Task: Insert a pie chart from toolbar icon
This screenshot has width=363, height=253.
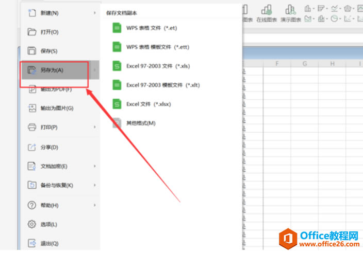Action: [x=334, y=19]
